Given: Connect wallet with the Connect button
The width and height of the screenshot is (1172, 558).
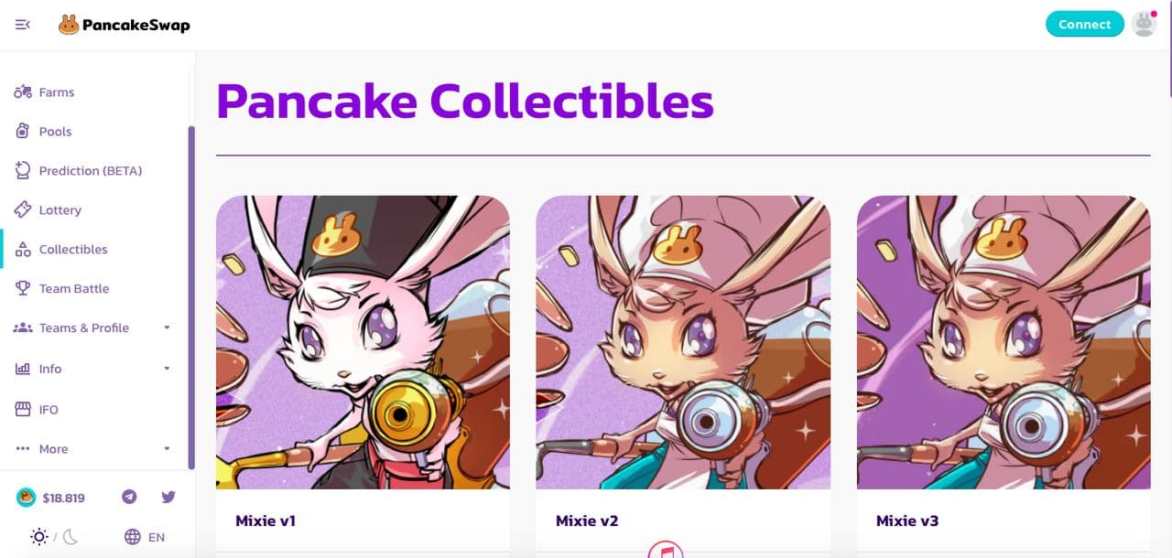Looking at the screenshot, I should tap(1085, 25).
